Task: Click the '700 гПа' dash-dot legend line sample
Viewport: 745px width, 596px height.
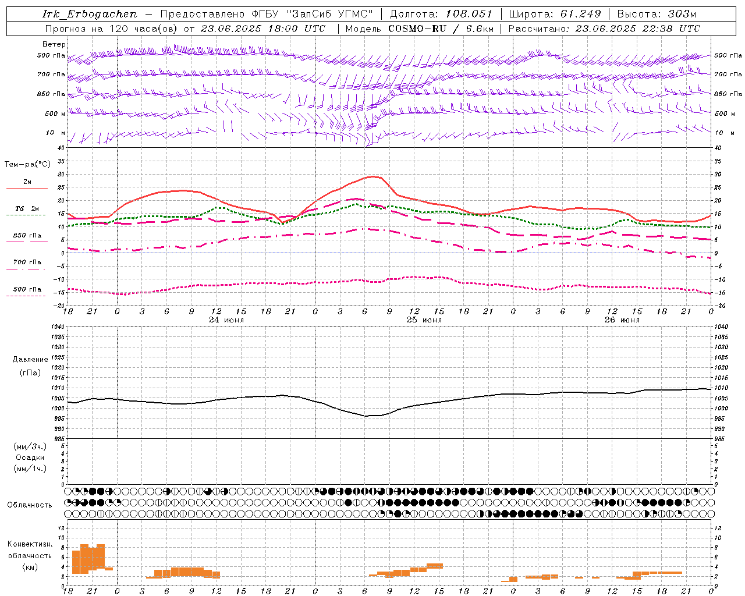Action: (26, 269)
